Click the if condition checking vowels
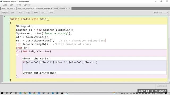 click(60, 62)
